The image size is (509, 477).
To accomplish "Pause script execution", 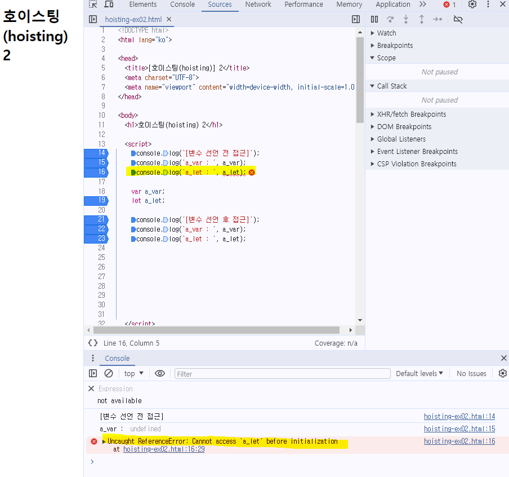I will (374, 20).
